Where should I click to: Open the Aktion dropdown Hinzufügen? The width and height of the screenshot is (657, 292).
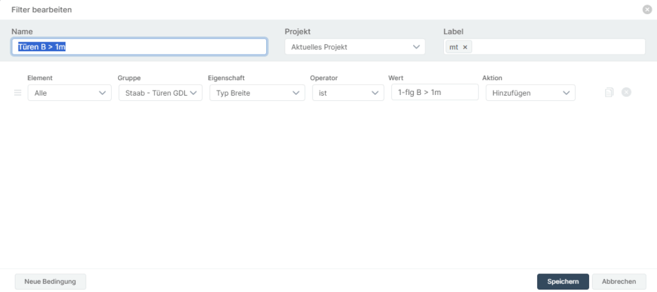[531, 93]
